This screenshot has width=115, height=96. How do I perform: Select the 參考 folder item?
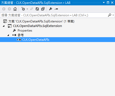click(x=21, y=35)
